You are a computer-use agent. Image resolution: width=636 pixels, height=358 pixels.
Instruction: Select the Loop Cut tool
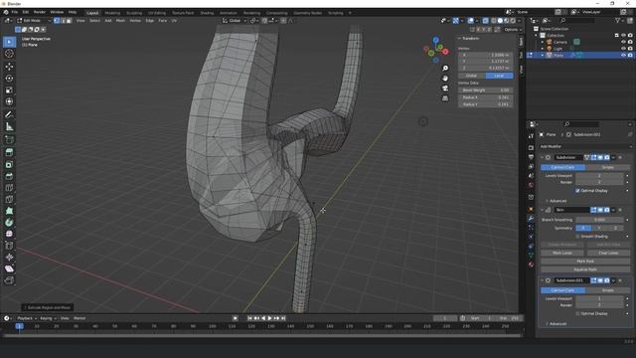tap(9, 188)
